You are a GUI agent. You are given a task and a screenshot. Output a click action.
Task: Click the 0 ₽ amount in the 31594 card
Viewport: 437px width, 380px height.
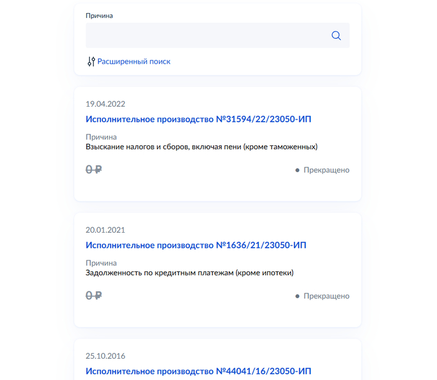(x=94, y=169)
